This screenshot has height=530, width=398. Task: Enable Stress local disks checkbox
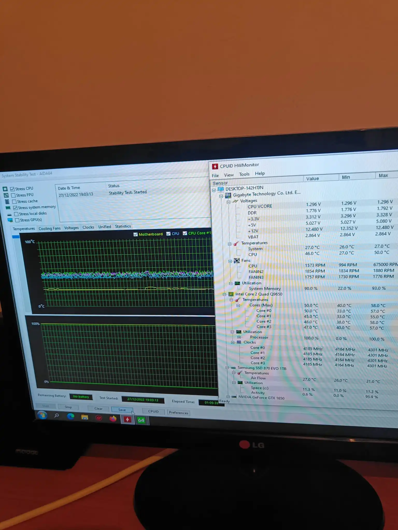click(x=16, y=214)
